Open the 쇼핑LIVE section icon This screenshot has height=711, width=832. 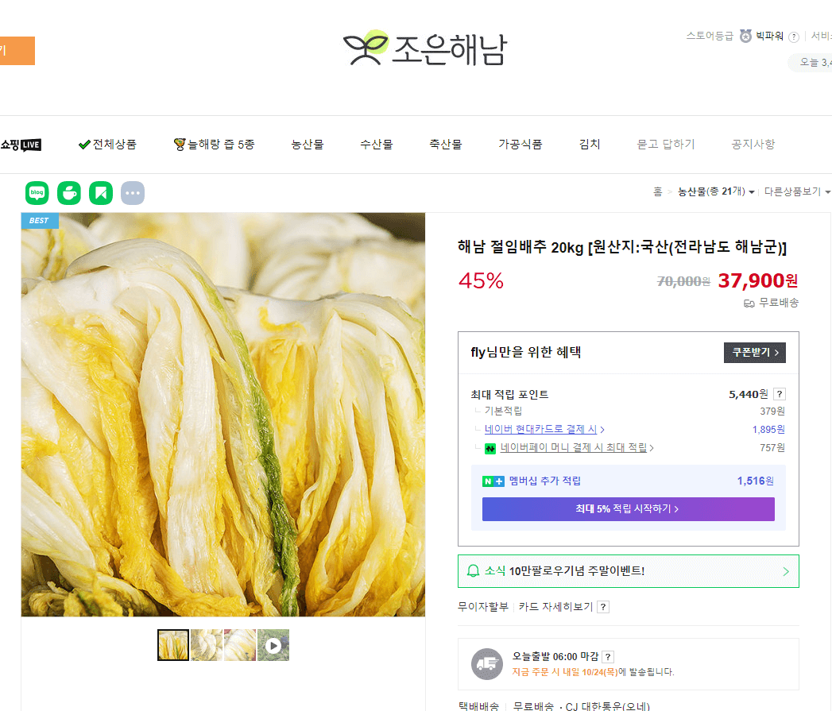click(21, 144)
